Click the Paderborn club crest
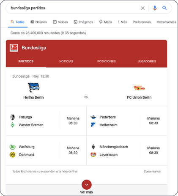The image size is (178, 196). click(x=93, y=117)
